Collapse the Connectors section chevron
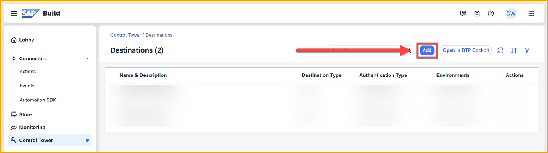 pos(86,59)
